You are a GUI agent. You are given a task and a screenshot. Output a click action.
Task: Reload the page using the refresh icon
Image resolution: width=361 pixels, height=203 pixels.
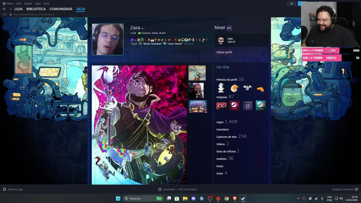[x=5, y=14]
